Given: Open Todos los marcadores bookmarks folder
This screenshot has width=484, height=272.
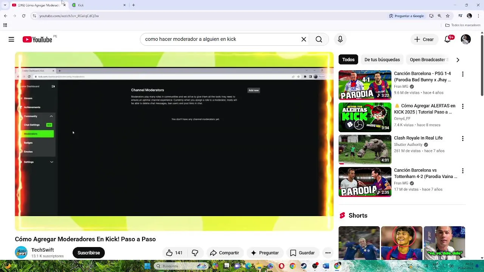Looking at the screenshot, I should [463, 25].
